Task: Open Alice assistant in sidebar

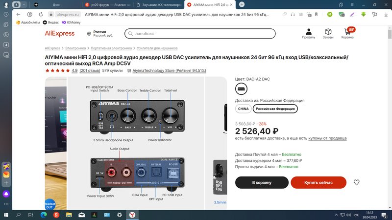Action: 6,194
